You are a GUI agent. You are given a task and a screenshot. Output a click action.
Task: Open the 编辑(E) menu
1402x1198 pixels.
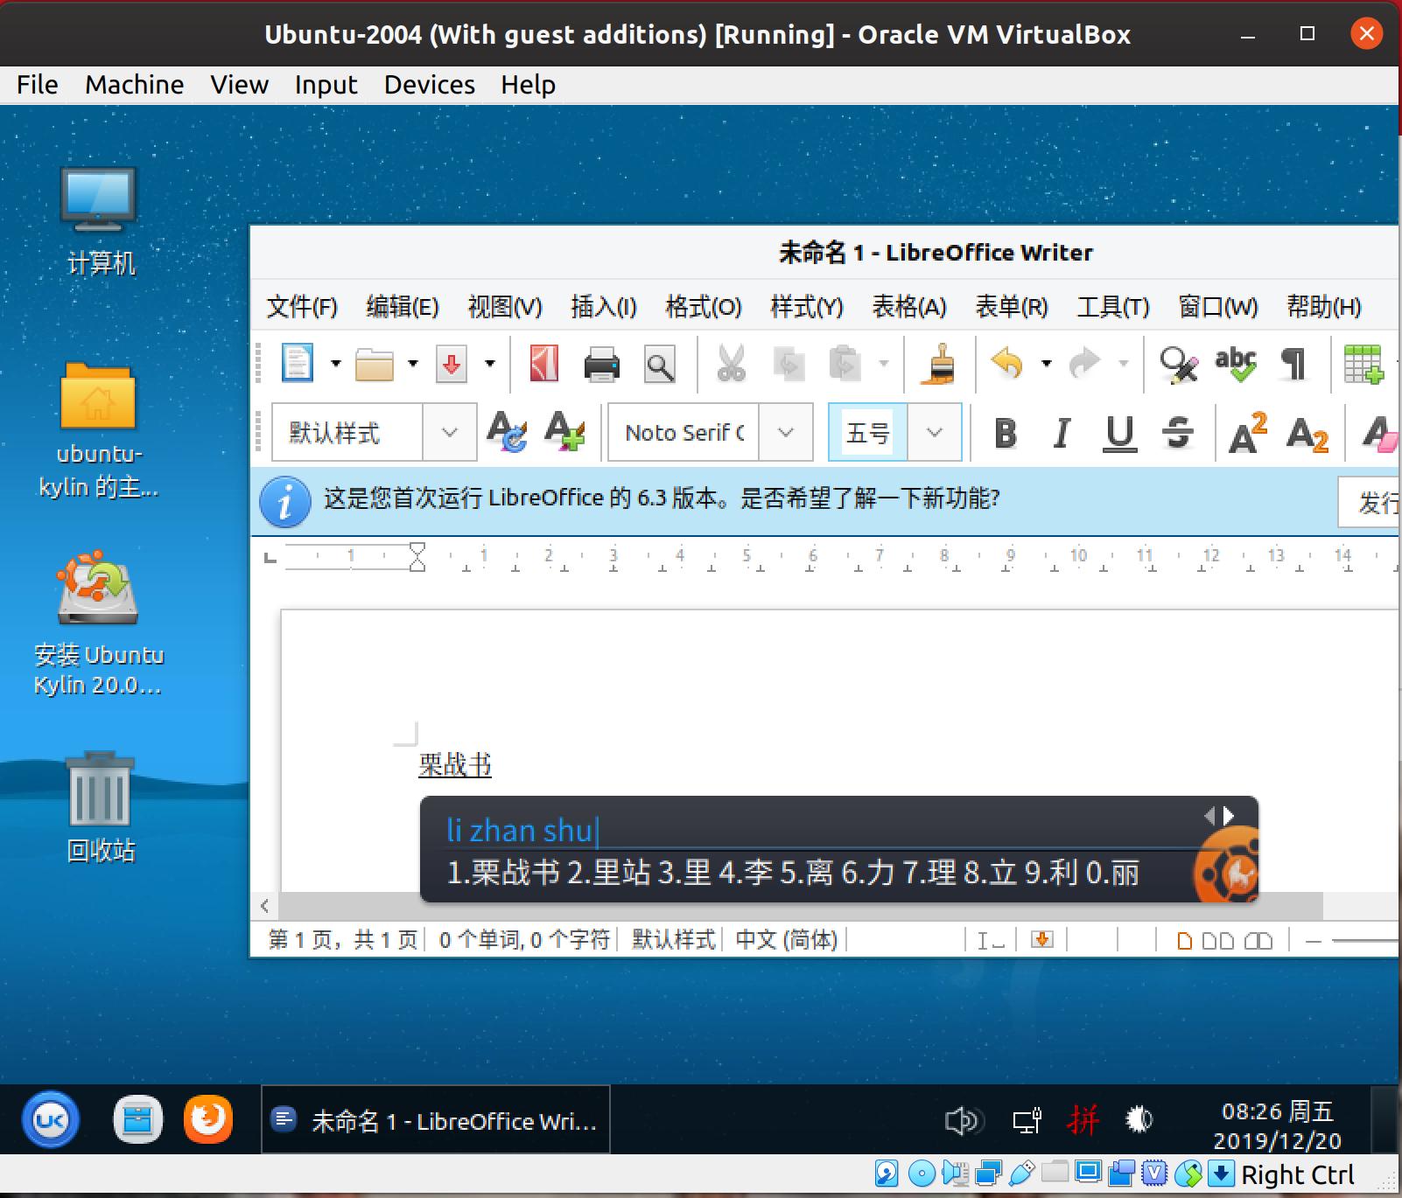[402, 307]
